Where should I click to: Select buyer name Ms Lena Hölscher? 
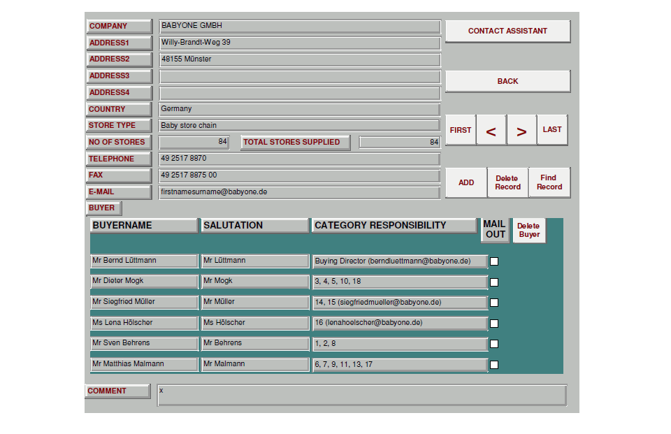[144, 323]
